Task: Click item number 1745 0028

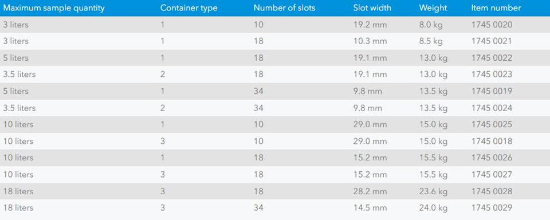Action: point(492,191)
